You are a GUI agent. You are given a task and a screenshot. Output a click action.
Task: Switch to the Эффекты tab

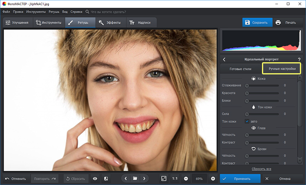click(x=109, y=22)
